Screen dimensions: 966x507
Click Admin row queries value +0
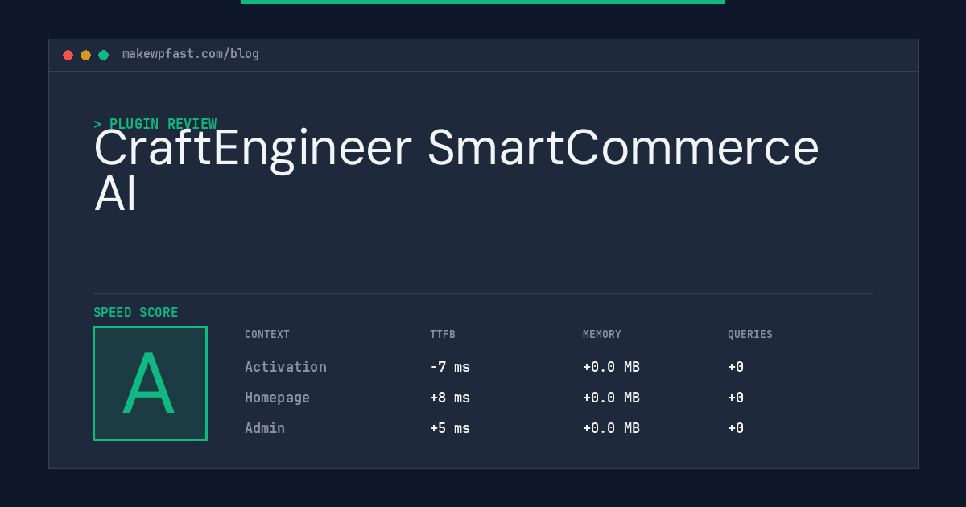pos(736,428)
